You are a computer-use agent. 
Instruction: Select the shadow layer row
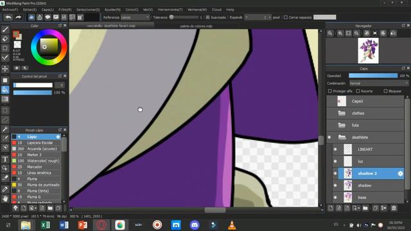[x=368, y=185]
